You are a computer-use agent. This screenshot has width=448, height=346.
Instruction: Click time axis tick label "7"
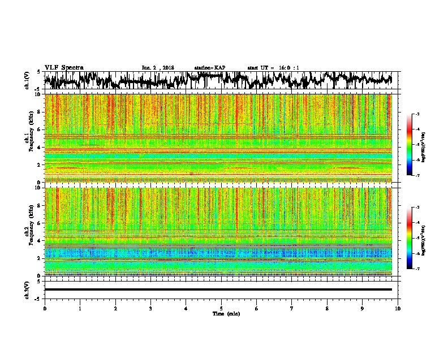click(292, 309)
